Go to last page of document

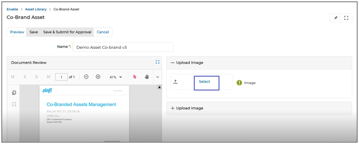pyautogui.click(x=48, y=77)
